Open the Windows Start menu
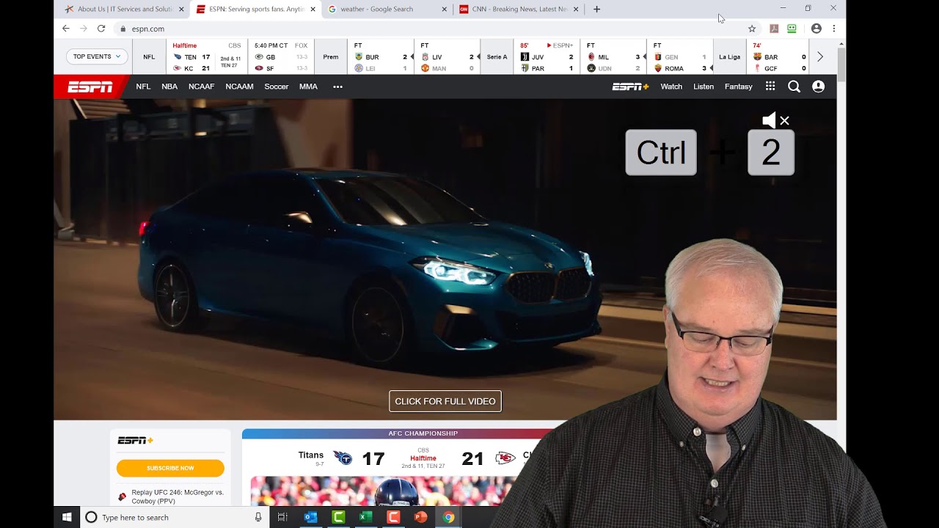Image resolution: width=939 pixels, height=528 pixels. [67, 517]
